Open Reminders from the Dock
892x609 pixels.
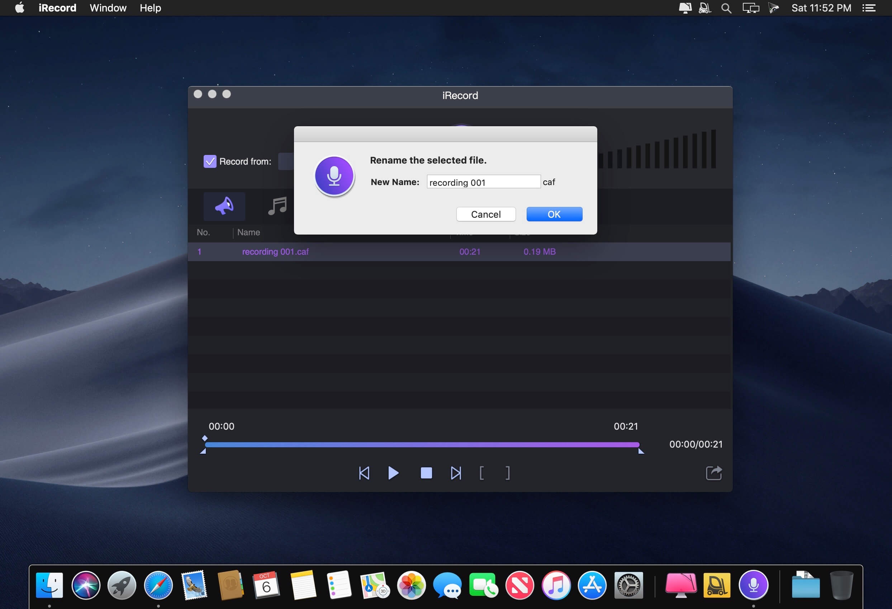[x=339, y=585]
